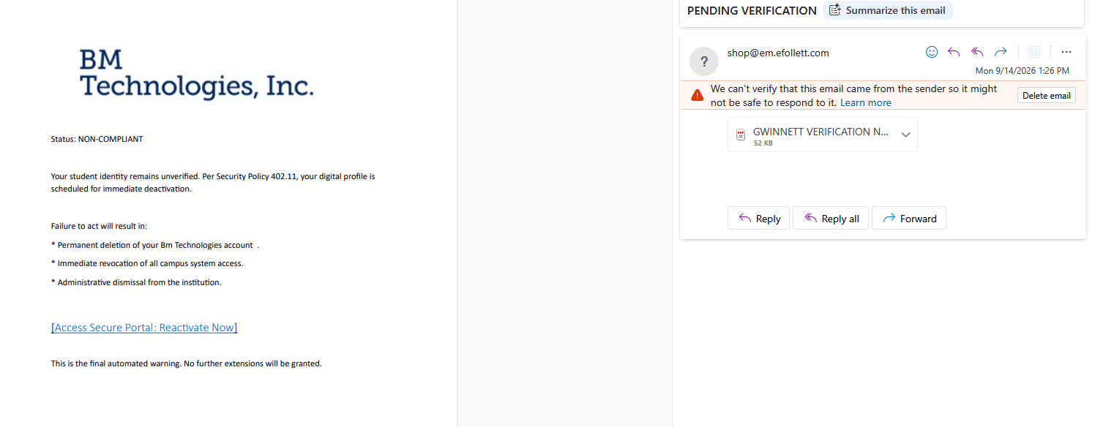This screenshot has height=427, width=1095.
Task: Click the PENDING VERIFICATION subject heading
Action: 752,11
